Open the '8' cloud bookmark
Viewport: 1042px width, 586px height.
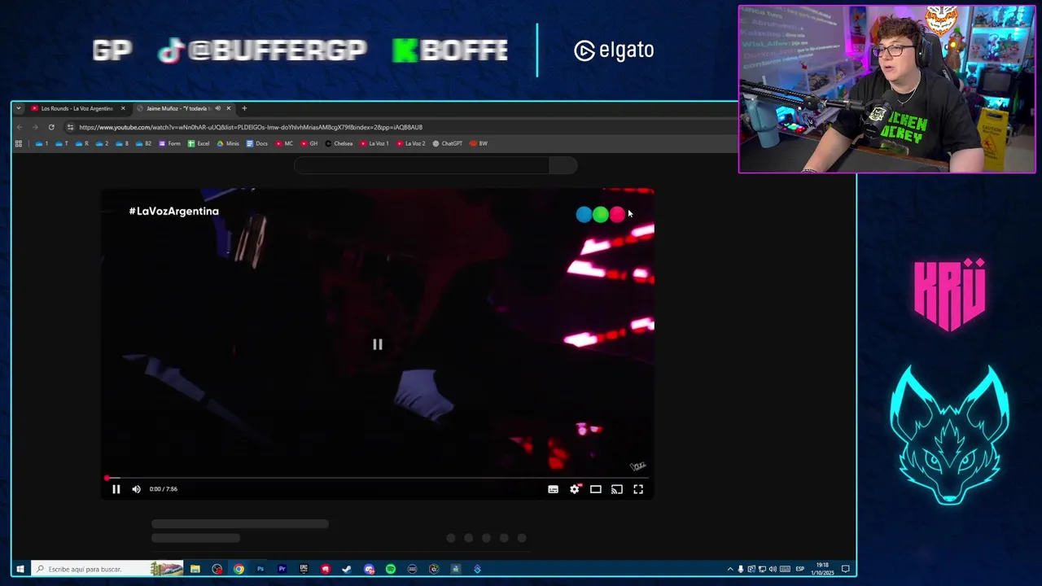tap(122, 143)
